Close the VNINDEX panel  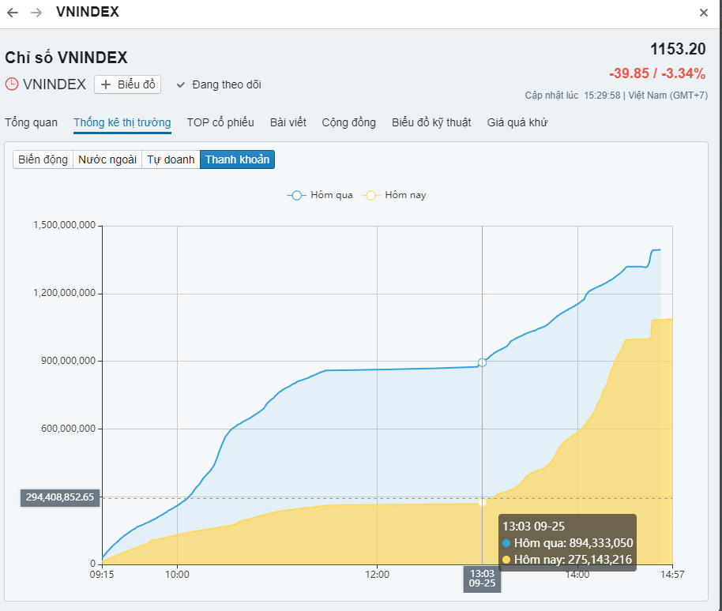704,13
